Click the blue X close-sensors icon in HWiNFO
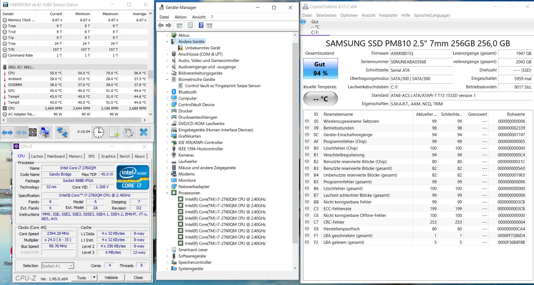This screenshot has height=285, width=534. coord(144,132)
